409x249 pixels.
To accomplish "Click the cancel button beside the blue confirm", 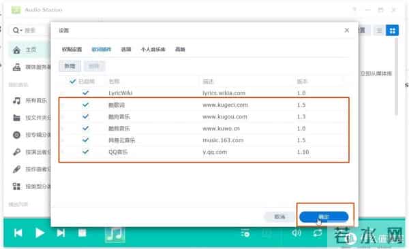I will point(279,217).
